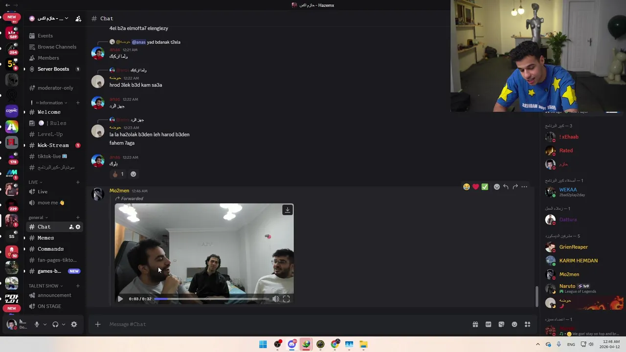
Task: Click the plus attachment button in message bar
Action: [97, 324]
